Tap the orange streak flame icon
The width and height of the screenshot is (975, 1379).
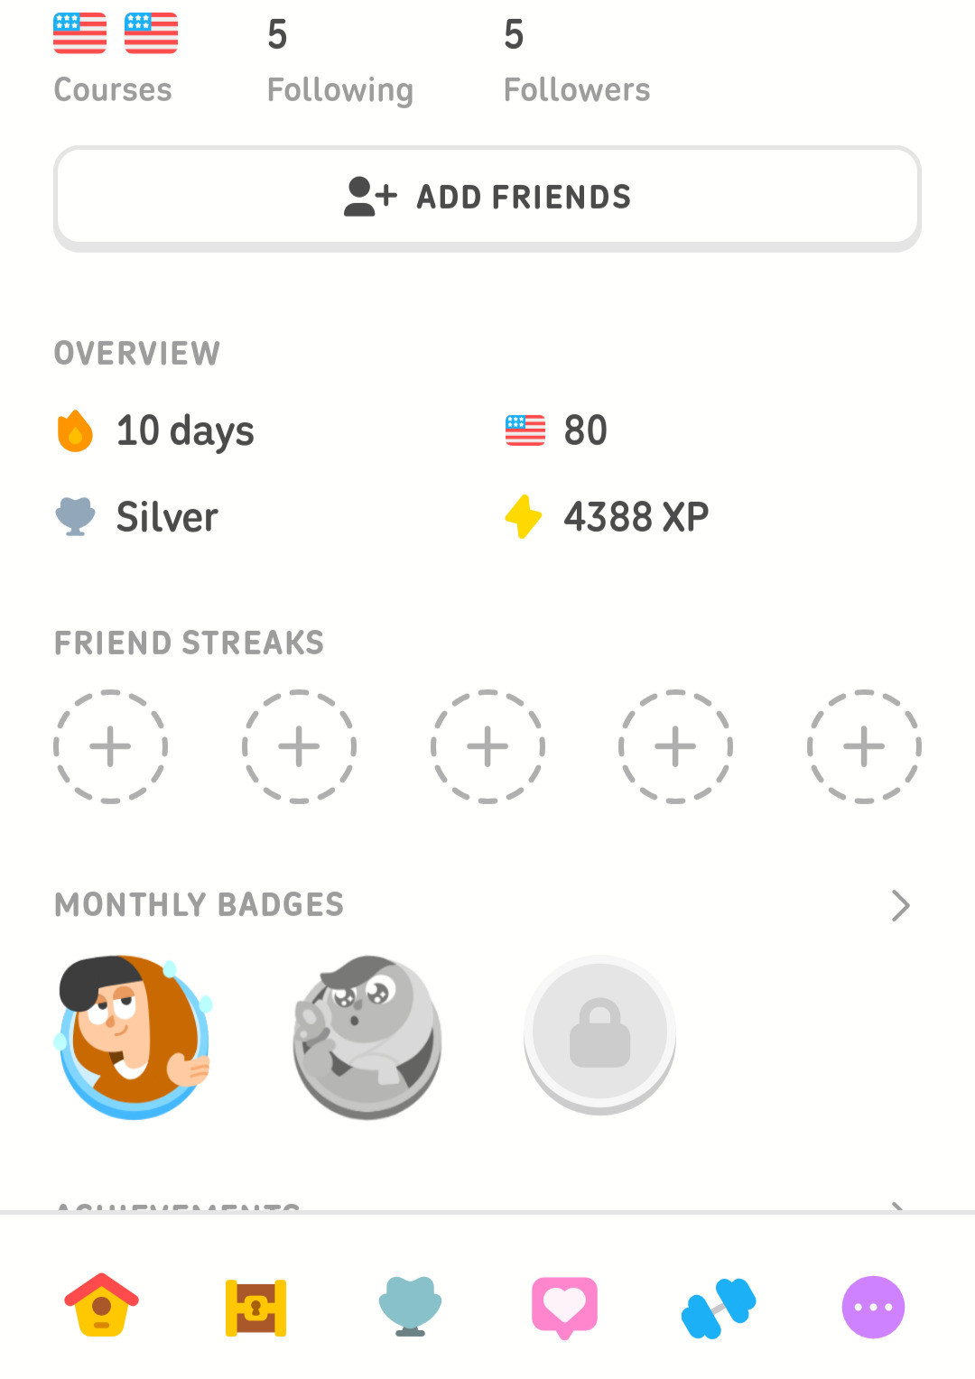point(75,430)
